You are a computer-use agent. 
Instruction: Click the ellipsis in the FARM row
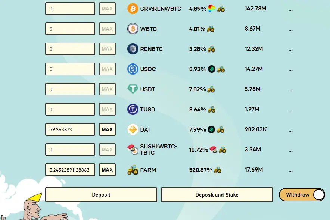point(291,171)
